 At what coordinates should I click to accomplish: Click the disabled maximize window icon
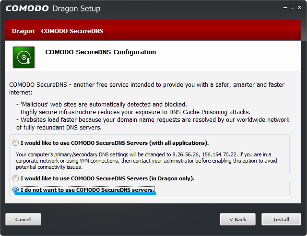(x=292, y=8)
